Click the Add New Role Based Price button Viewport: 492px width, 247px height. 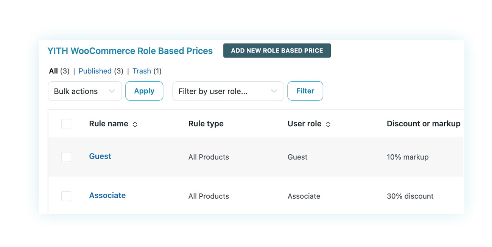click(277, 51)
